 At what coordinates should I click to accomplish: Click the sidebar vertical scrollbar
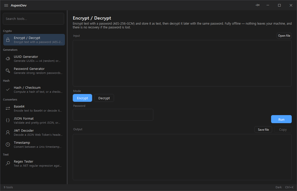point(67,97)
